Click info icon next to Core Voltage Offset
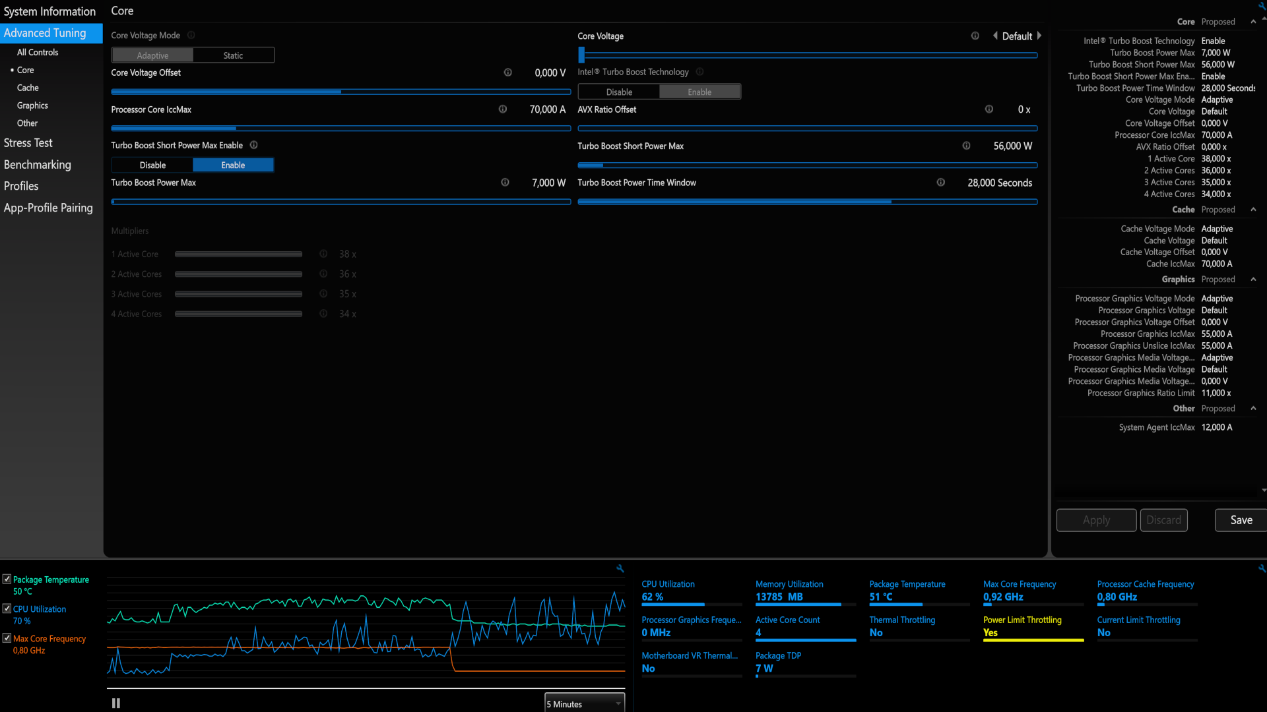Screen dimensions: 1267x712 coord(507,73)
